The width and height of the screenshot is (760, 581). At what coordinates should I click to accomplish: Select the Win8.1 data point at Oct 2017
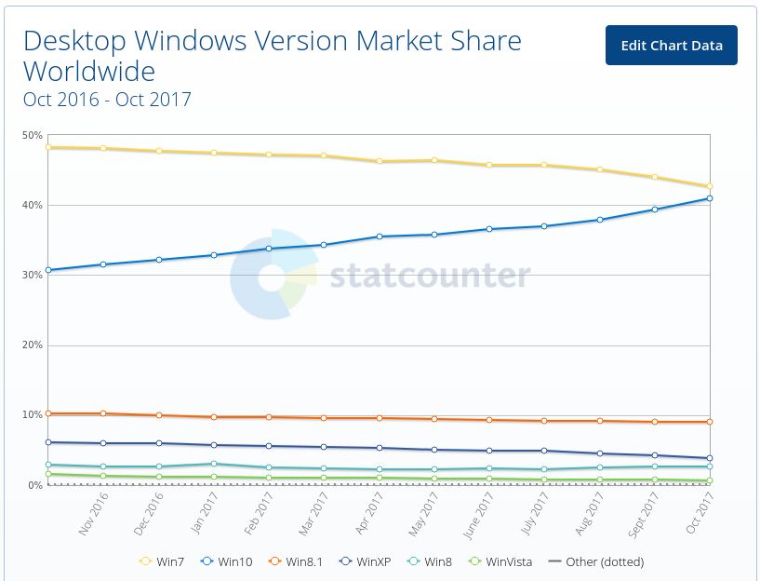click(710, 422)
